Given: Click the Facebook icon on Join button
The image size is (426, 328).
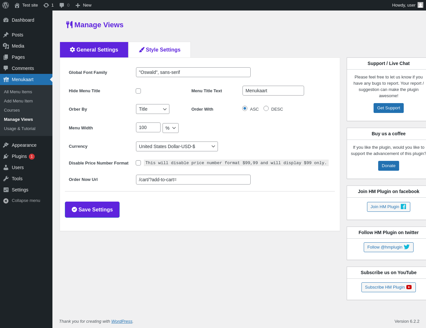Looking at the screenshot, I should [x=403, y=207].
